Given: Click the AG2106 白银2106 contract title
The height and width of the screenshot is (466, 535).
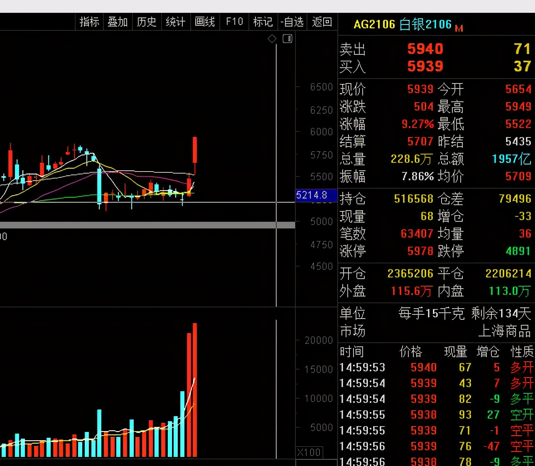Looking at the screenshot, I should 402,25.
